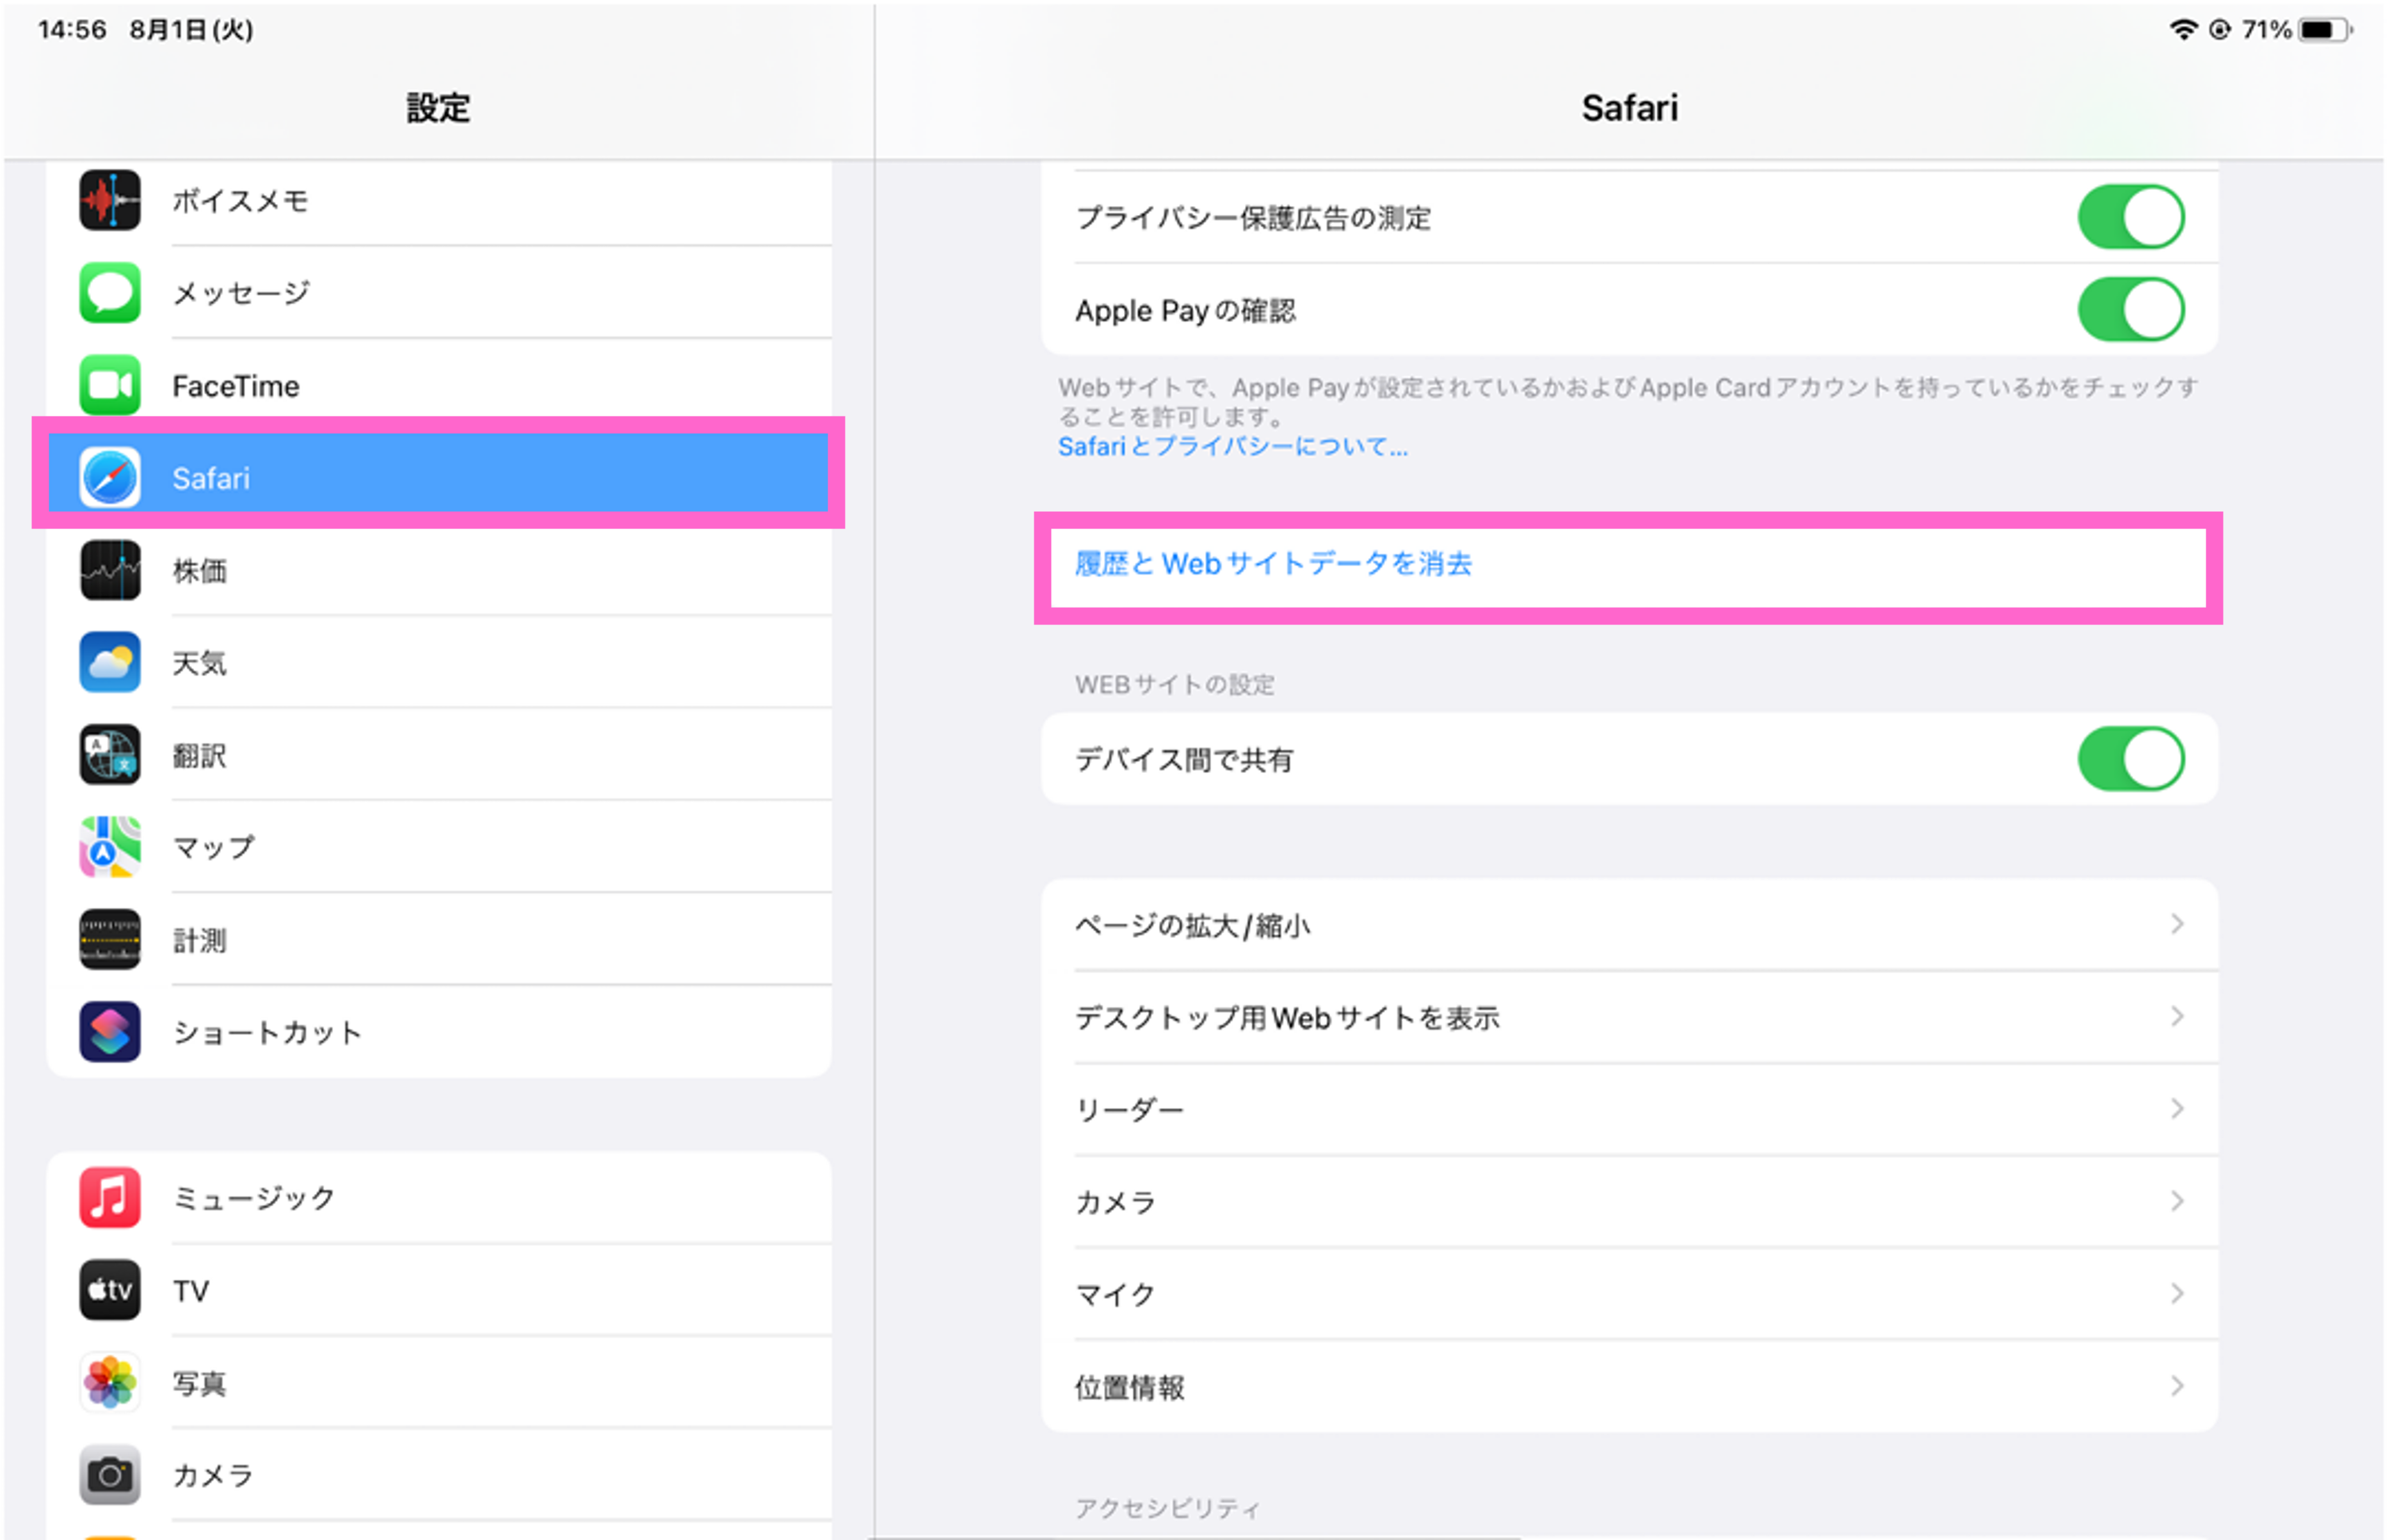The image size is (2390, 1540).
Task: Open リーダー settings chevron
Action: point(2176,1109)
